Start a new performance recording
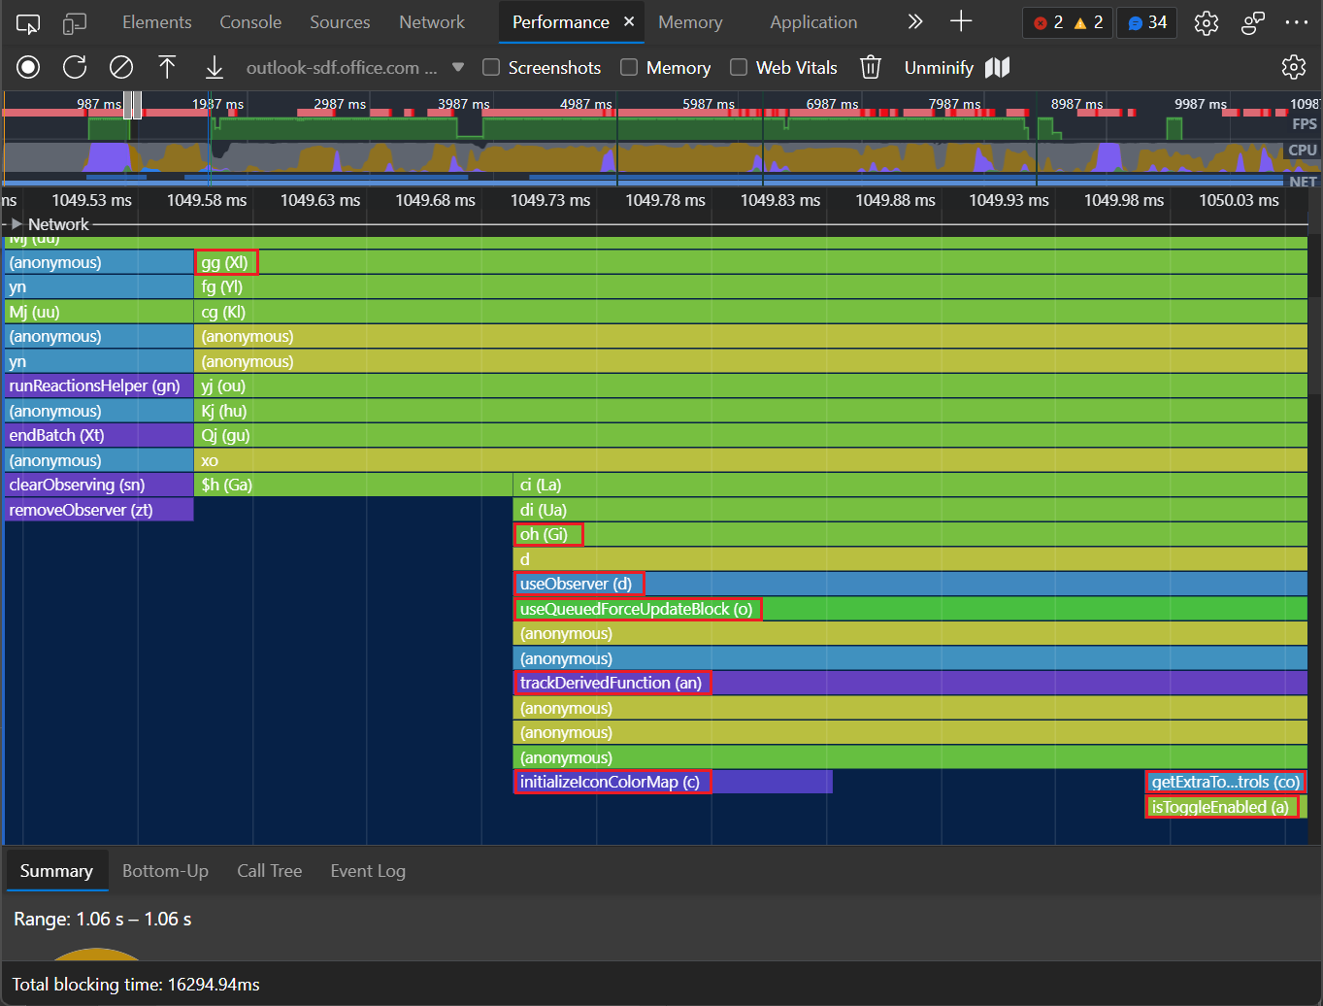The image size is (1323, 1006). pyautogui.click(x=28, y=67)
